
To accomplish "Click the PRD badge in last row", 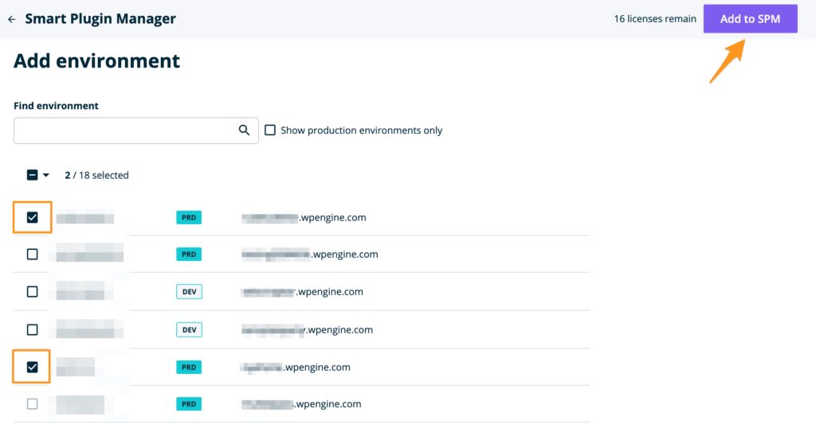I will 189,404.
